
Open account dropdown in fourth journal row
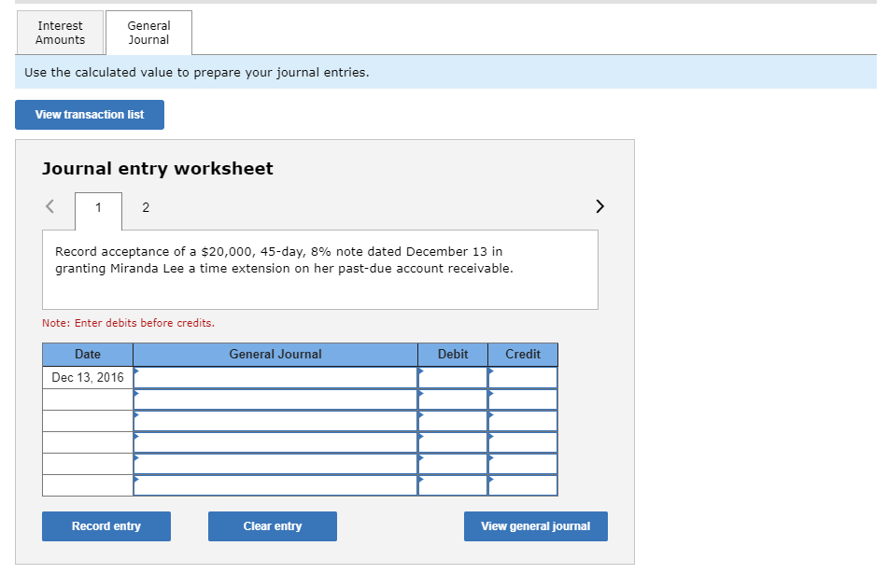(x=275, y=442)
